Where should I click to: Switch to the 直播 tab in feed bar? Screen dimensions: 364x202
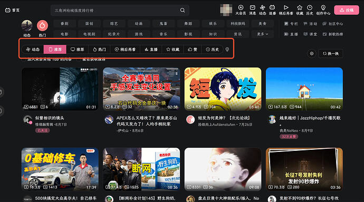click(151, 50)
